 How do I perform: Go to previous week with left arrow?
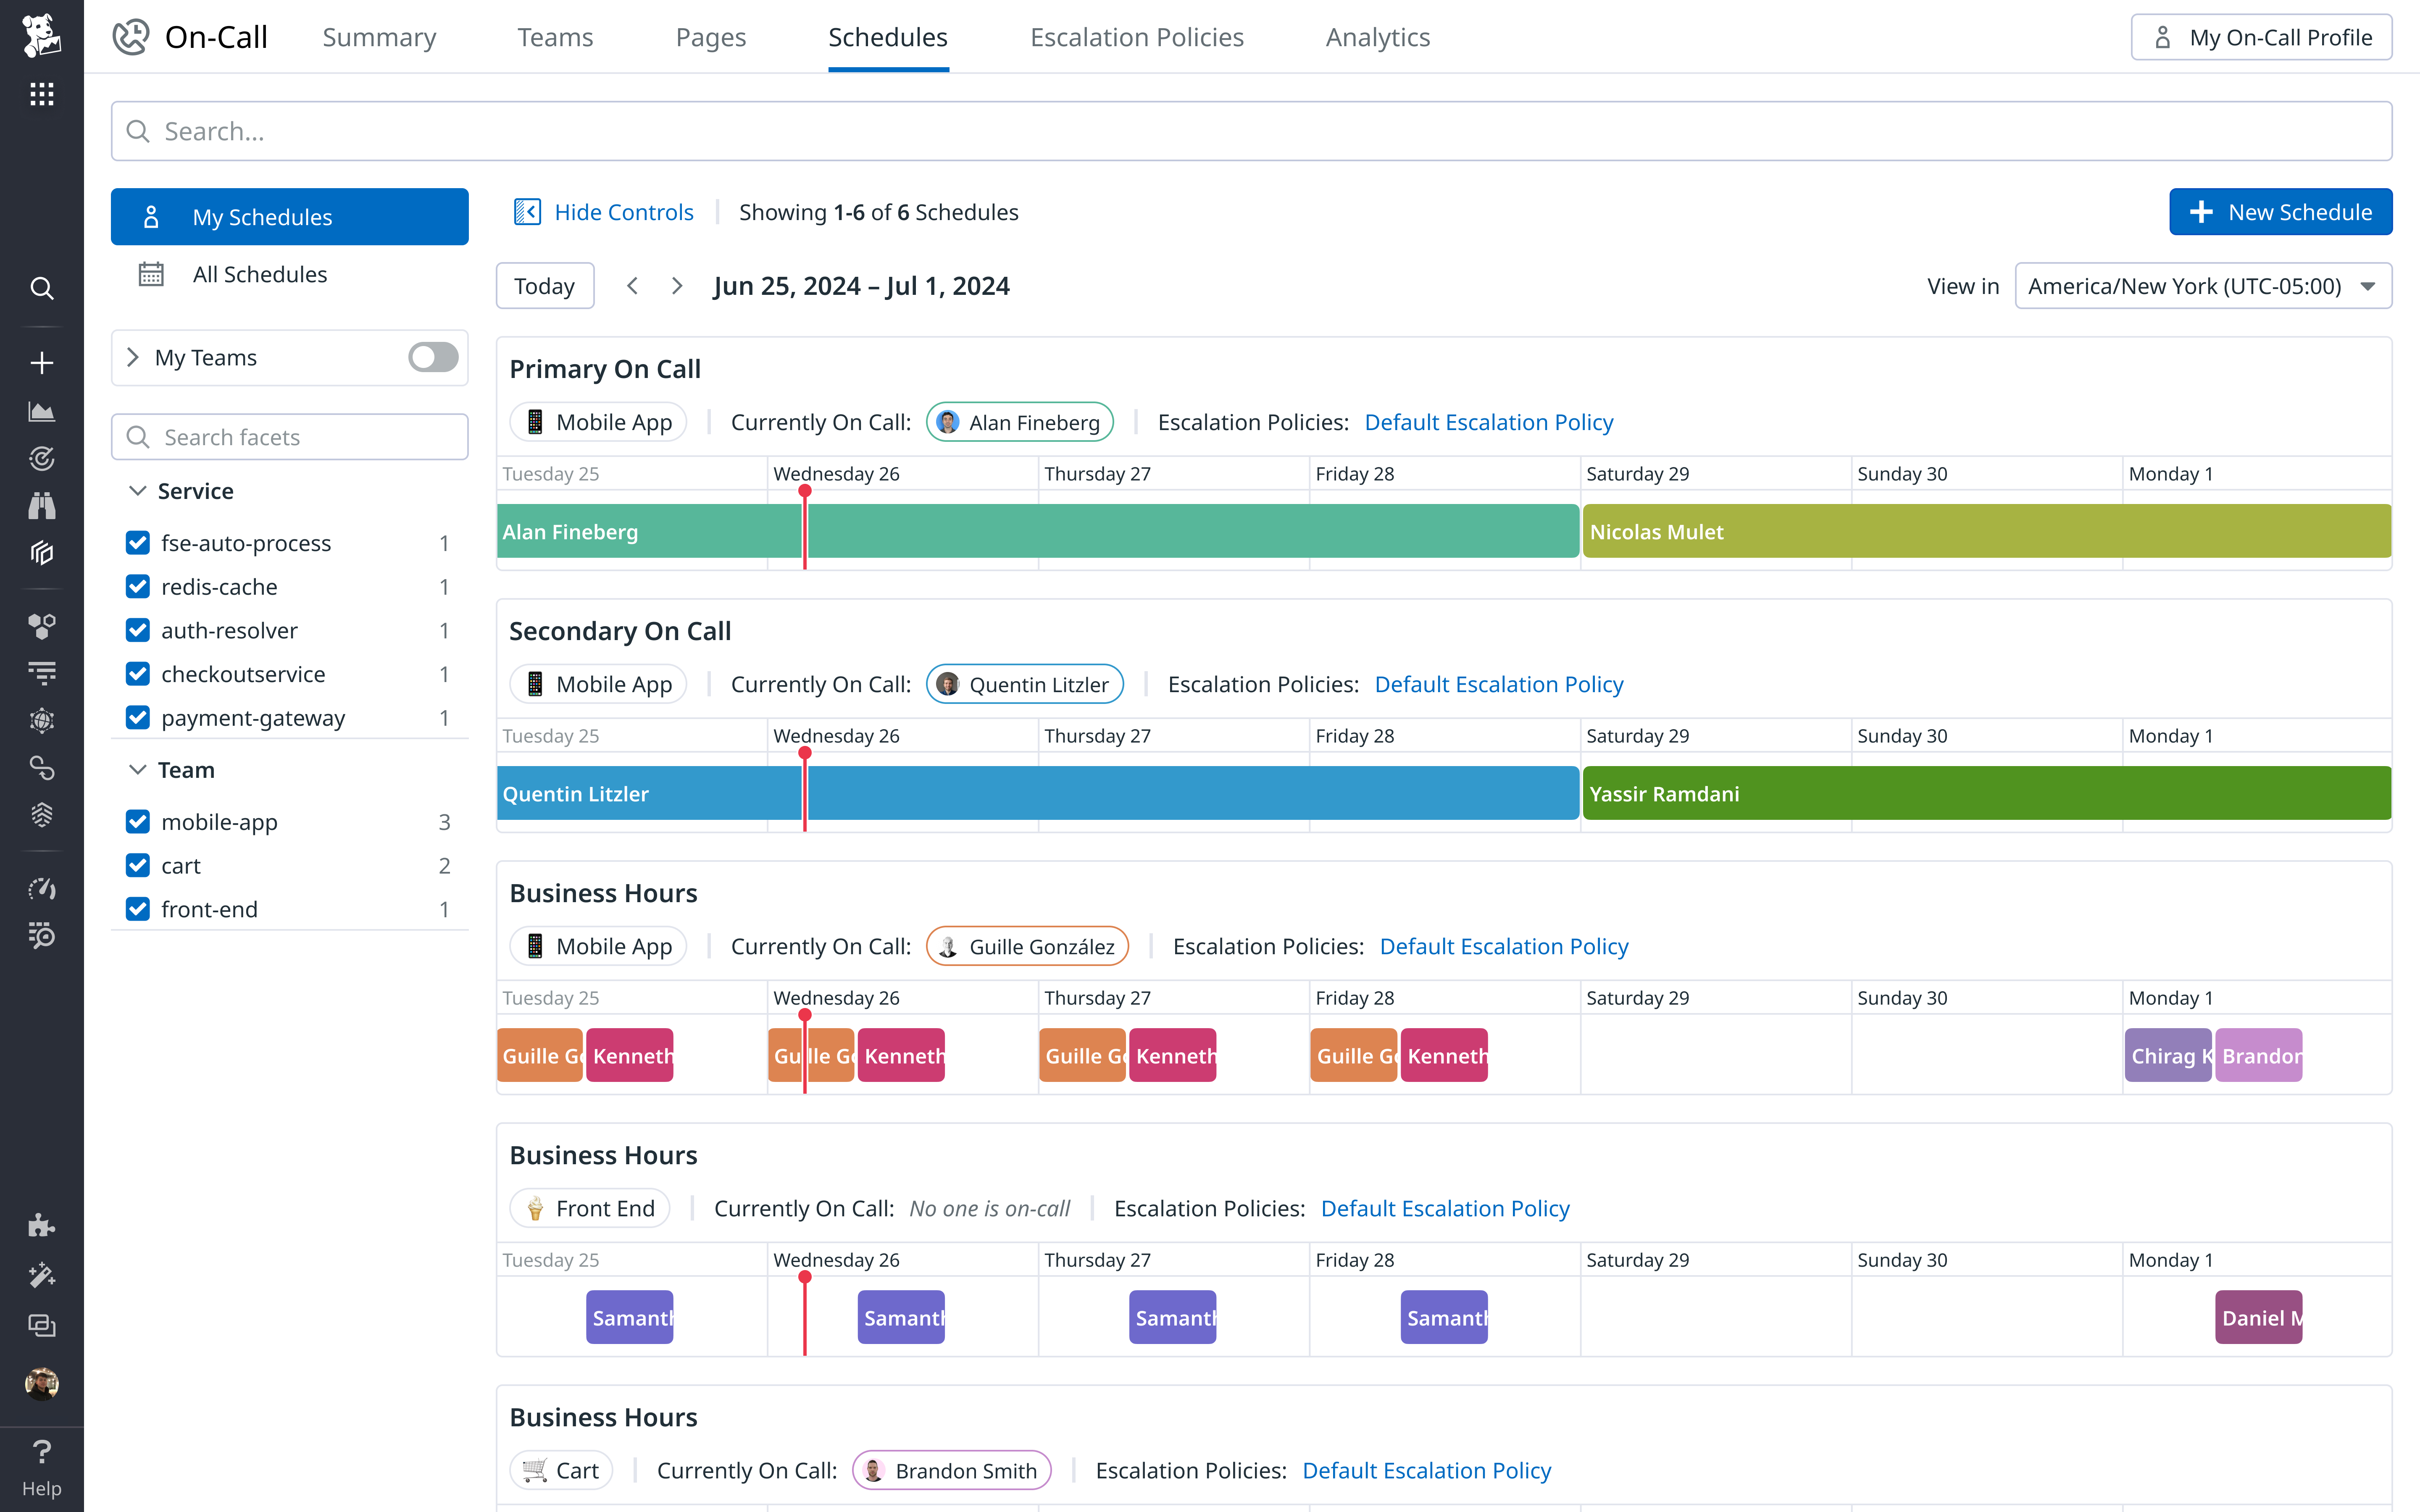pos(632,286)
